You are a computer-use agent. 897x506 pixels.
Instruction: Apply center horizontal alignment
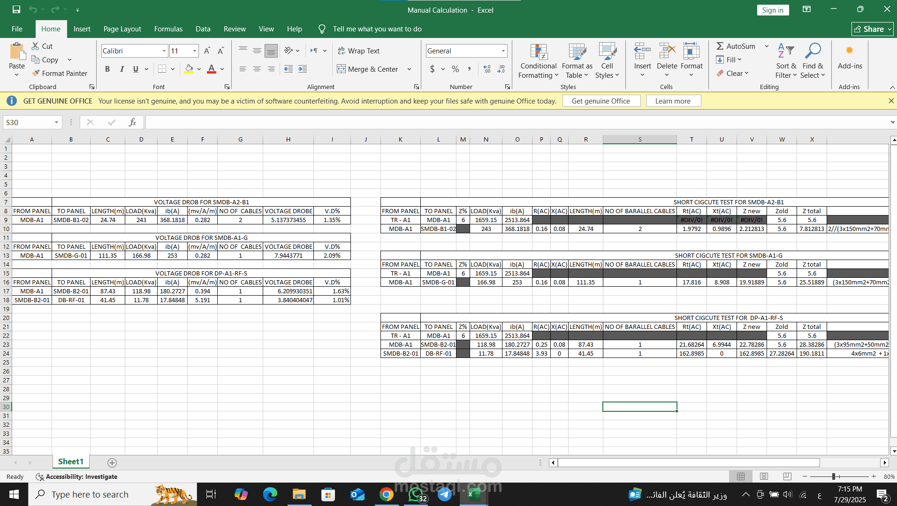tap(257, 69)
